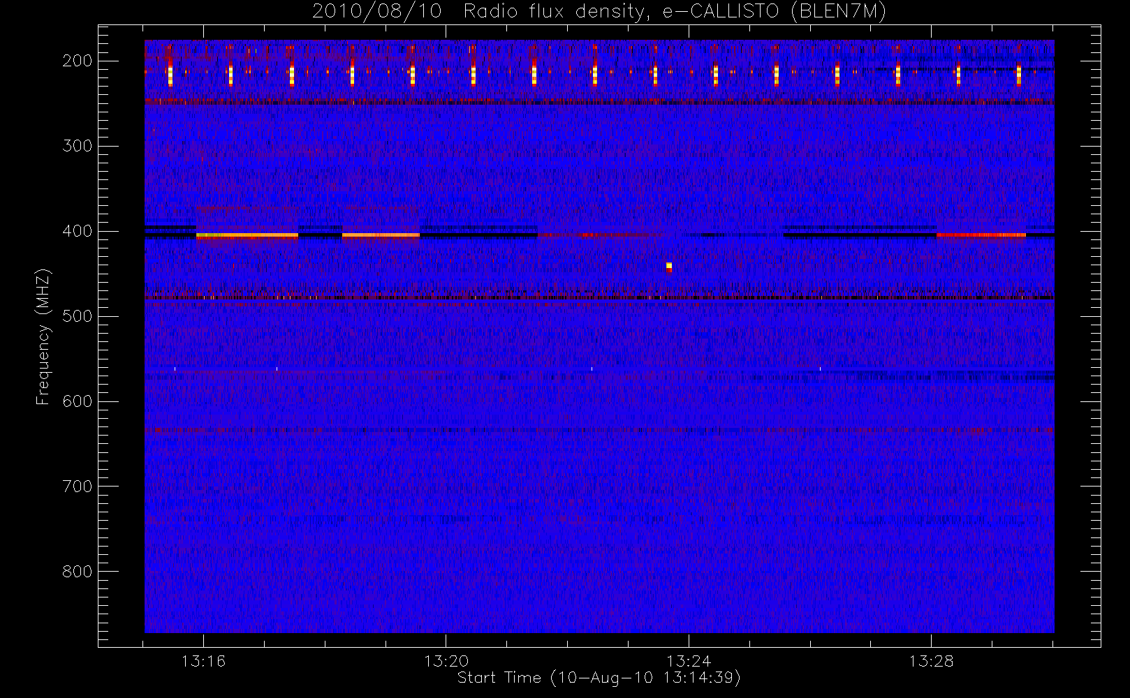
Task: Click the 13:16 time tick label
Action: tap(203, 661)
